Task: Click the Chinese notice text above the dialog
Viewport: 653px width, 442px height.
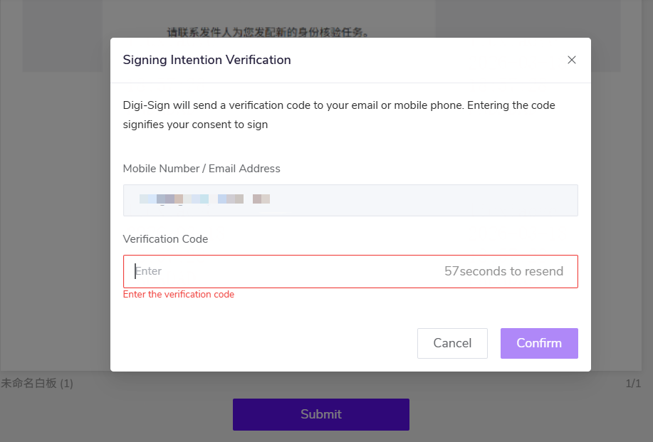Action: pos(268,31)
